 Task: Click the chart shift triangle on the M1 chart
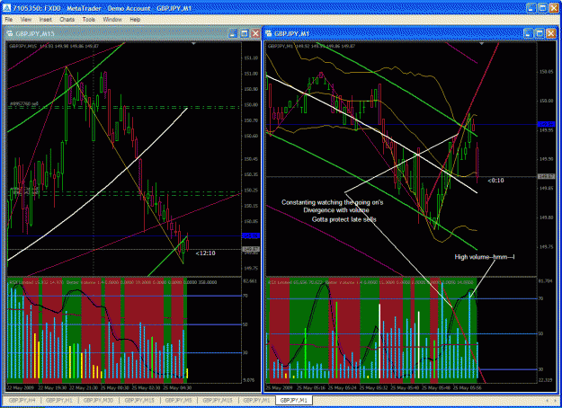point(482,43)
